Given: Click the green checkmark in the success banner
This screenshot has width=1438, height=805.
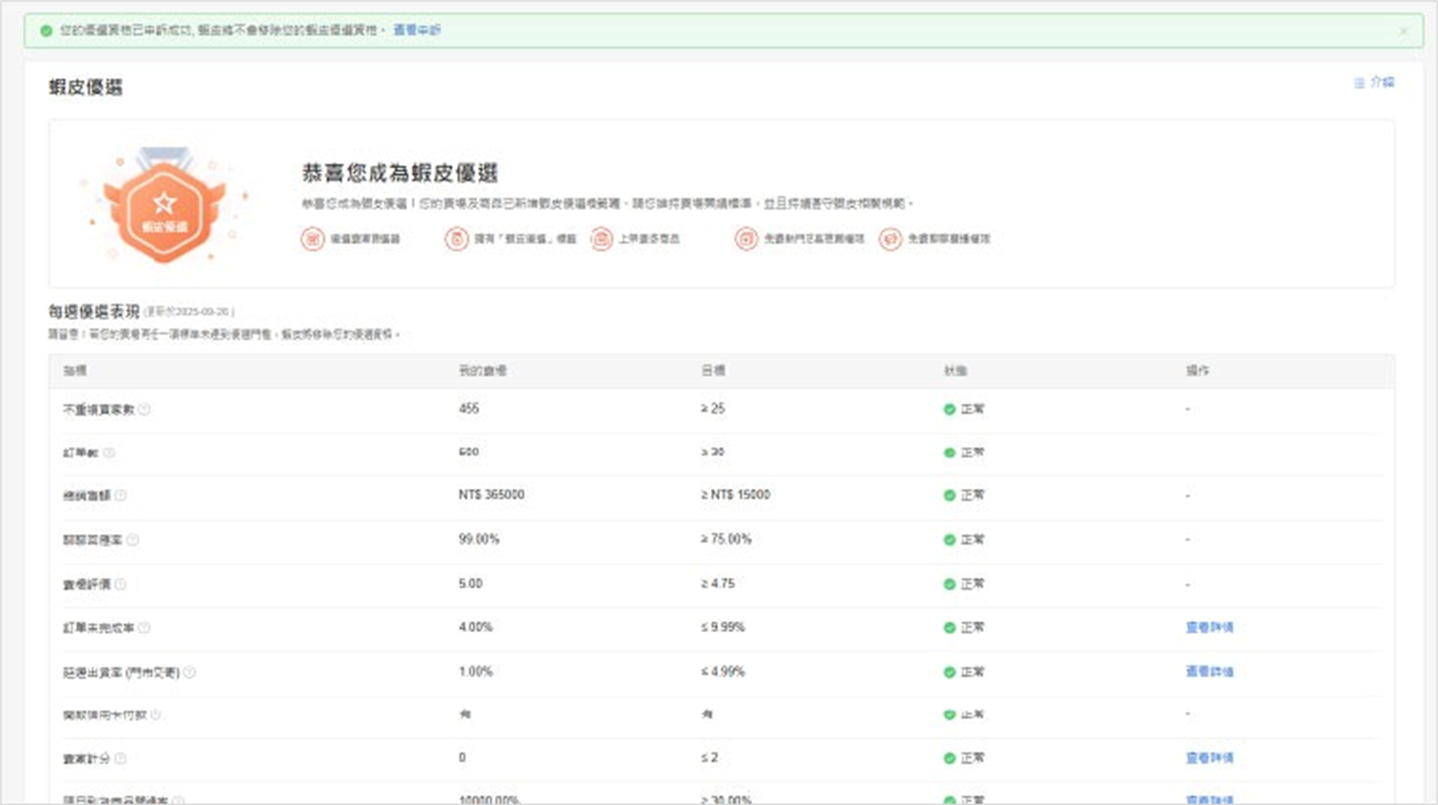Looking at the screenshot, I should point(46,30).
